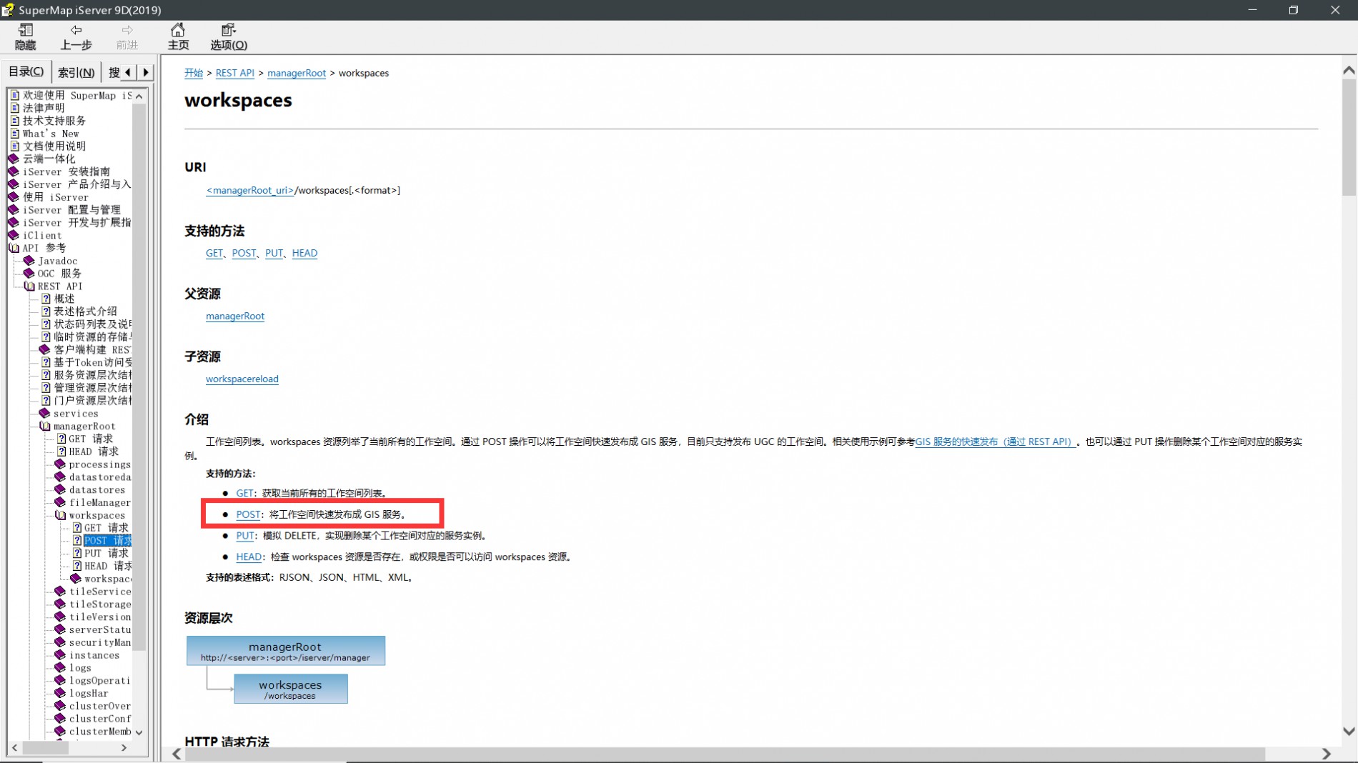
Task: Click the fileManager book icon
Action: click(x=61, y=502)
